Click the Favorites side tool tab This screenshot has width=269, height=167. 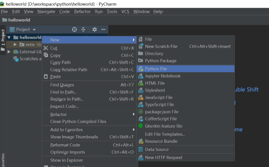pyautogui.click(x=3, y=160)
